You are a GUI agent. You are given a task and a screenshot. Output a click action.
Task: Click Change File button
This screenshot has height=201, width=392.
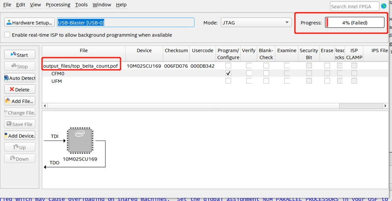pyautogui.click(x=20, y=113)
